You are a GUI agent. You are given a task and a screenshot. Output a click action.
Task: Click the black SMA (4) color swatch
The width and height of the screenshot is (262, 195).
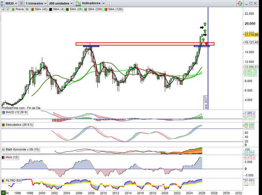[51, 10]
